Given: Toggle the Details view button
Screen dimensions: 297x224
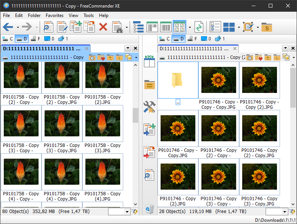Looking at the screenshot, I should (166, 27).
